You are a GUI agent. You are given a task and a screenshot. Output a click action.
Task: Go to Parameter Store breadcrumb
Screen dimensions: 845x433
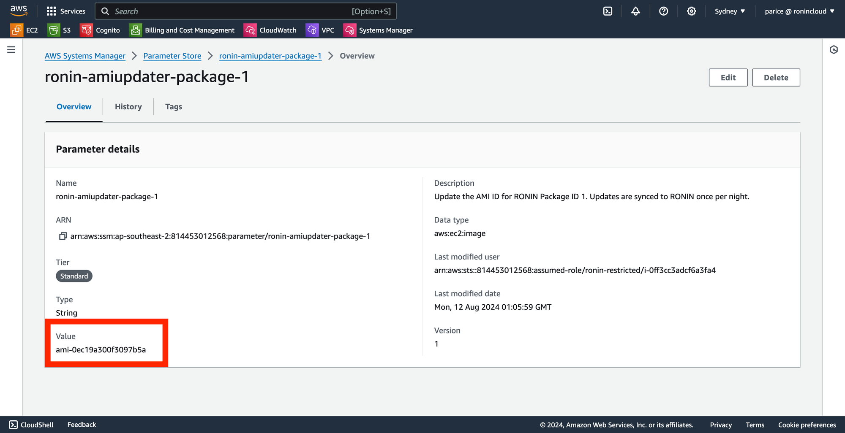tap(172, 56)
